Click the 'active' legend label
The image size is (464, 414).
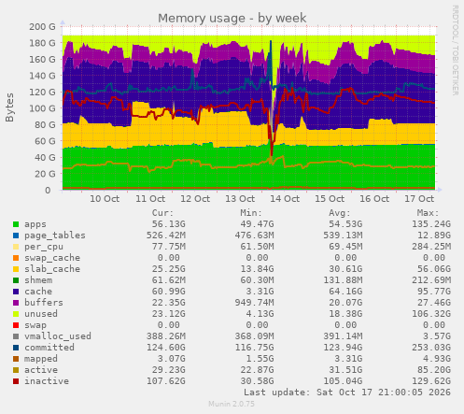(41, 370)
